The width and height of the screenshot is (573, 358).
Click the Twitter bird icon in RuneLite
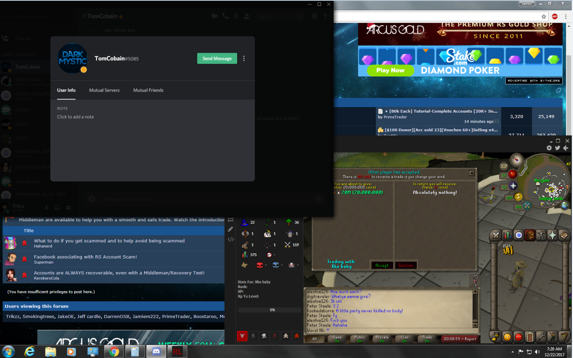coord(558,148)
